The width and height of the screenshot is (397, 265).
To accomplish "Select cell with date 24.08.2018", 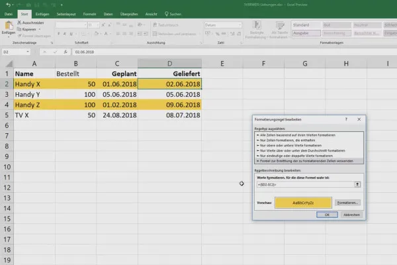I will [117, 115].
